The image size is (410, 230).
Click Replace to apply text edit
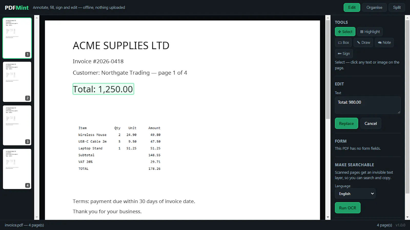(x=346, y=123)
